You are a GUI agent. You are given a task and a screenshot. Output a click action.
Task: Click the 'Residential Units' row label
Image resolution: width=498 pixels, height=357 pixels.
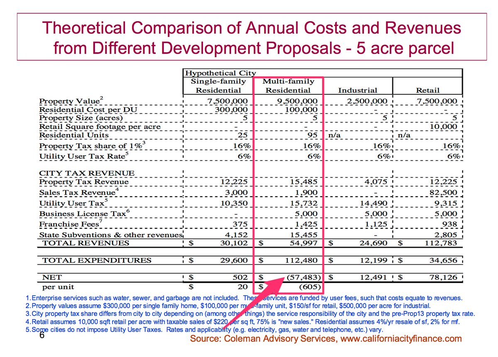pos(74,135)
